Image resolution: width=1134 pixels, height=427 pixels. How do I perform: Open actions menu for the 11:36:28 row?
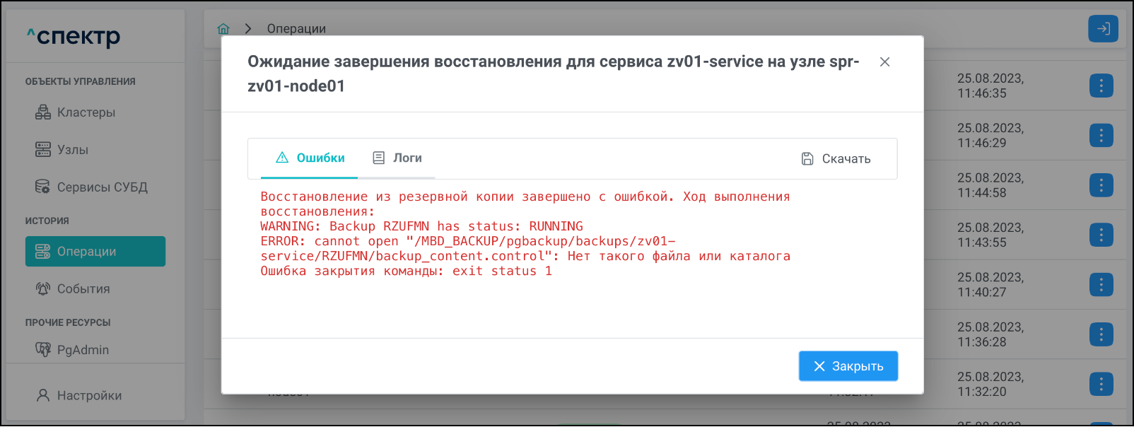(x=1101, y=334)
